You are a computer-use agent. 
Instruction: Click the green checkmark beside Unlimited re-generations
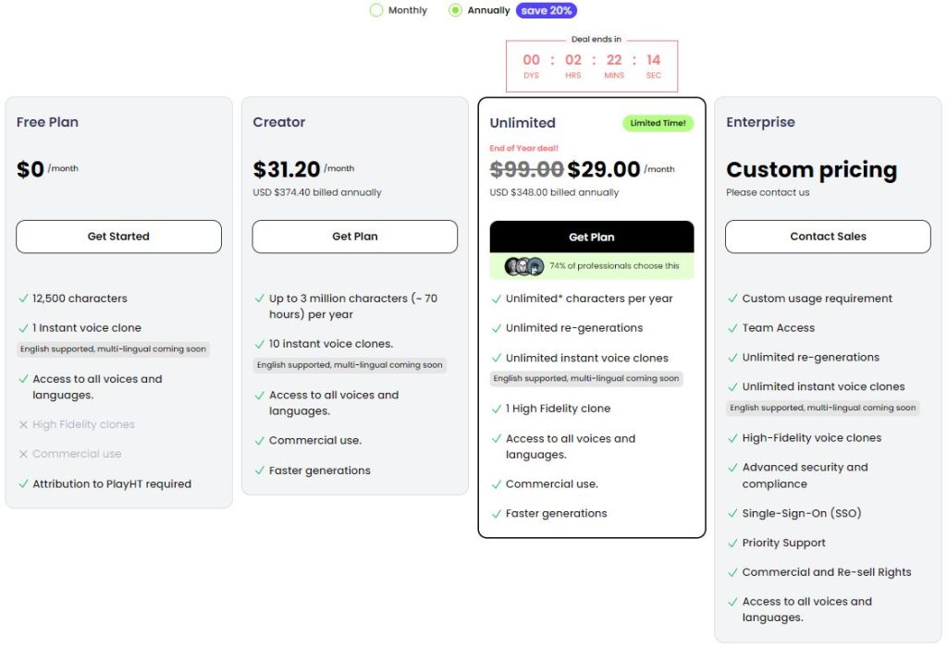pos(497,328)
